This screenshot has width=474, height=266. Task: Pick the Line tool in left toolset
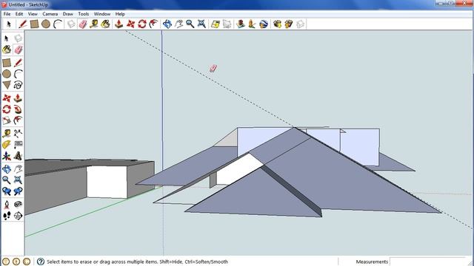click(x=18, y=63)
